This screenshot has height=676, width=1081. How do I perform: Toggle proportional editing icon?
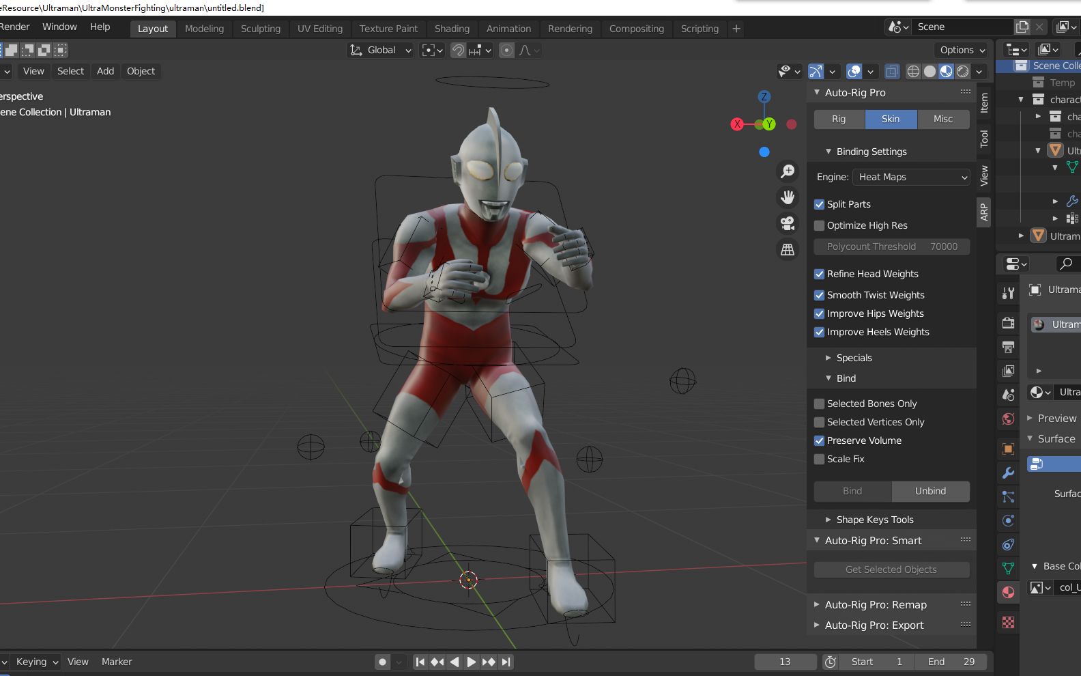(506, 50)
